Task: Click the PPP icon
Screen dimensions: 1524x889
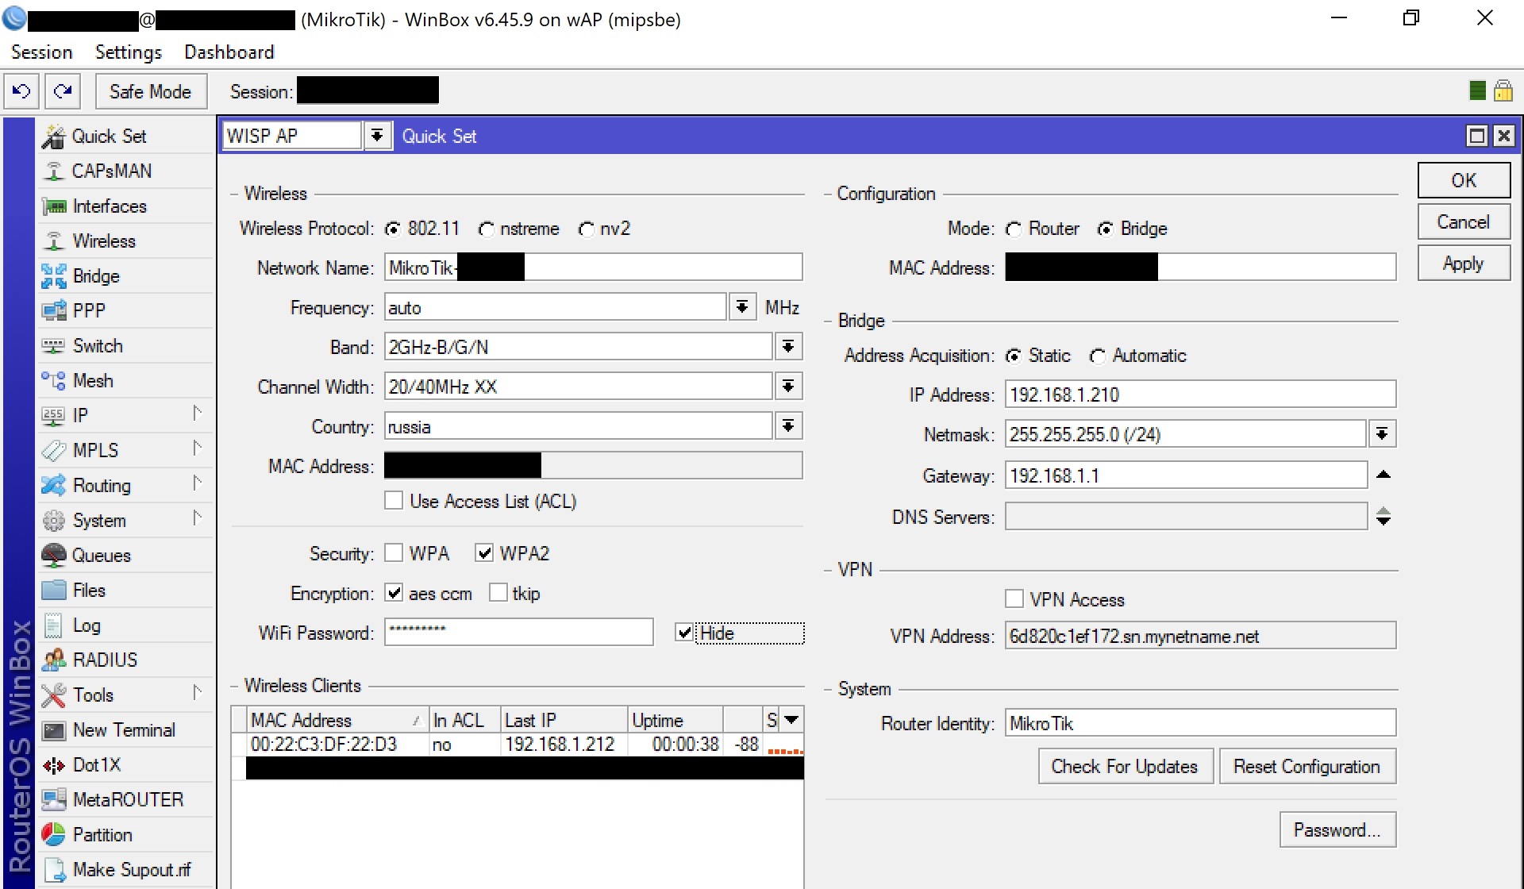Action: click(53, 311)
